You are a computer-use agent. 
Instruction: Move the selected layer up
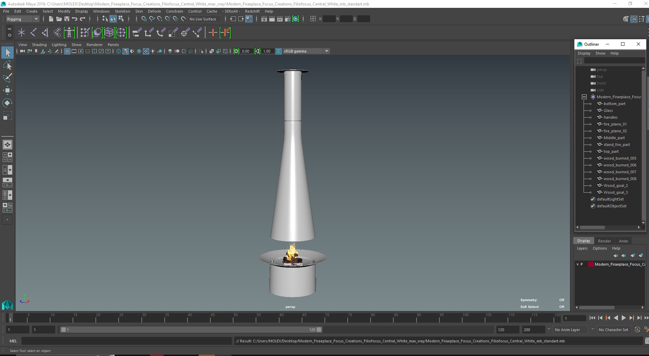616,255
